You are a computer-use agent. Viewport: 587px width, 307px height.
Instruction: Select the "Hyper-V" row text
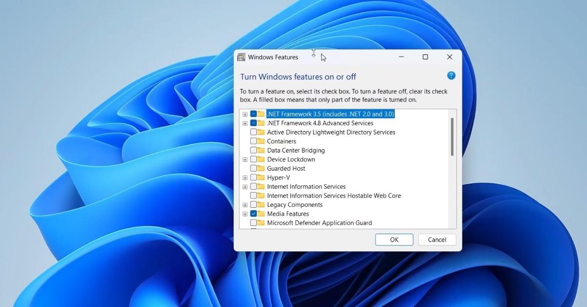tap(278, 177)
